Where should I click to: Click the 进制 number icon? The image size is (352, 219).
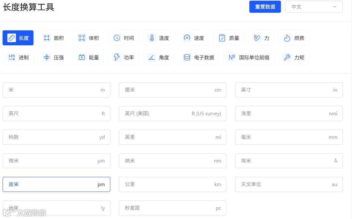(11, 57)
